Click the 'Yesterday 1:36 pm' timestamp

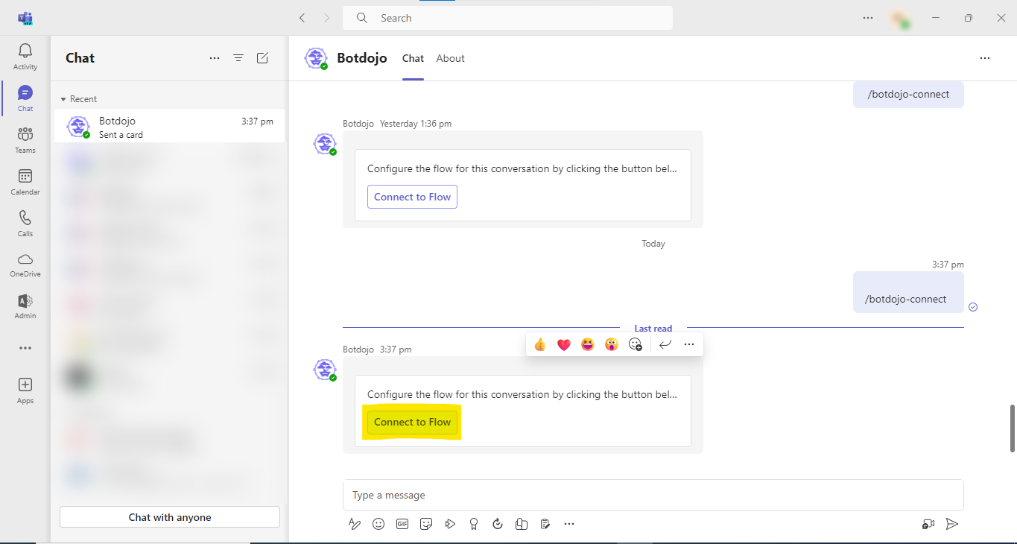(416, 124)
